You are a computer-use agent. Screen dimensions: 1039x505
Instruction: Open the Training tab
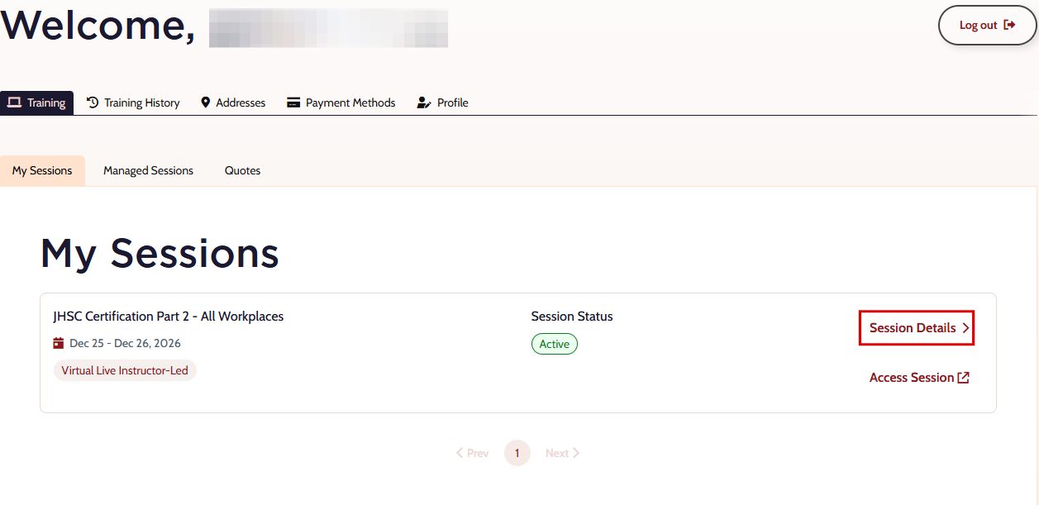[36, 102]
